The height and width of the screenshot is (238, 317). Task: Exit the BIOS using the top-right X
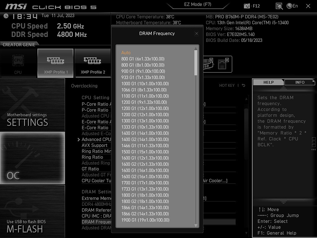point(308,6)
